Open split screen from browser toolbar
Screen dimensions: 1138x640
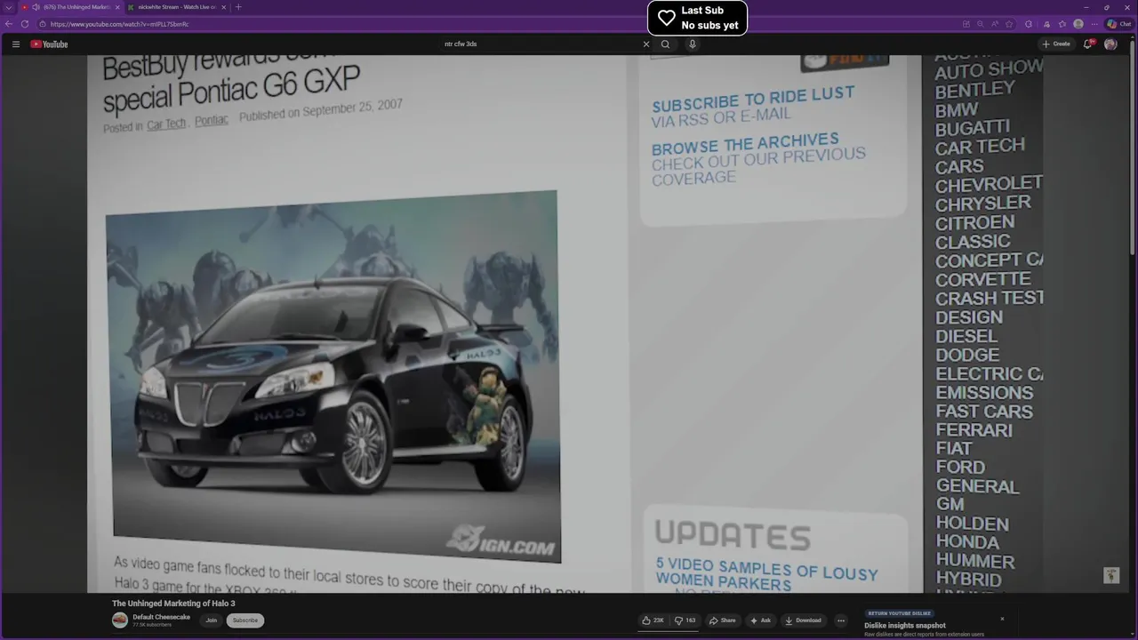pyautogui.click(x=965, y=24)
